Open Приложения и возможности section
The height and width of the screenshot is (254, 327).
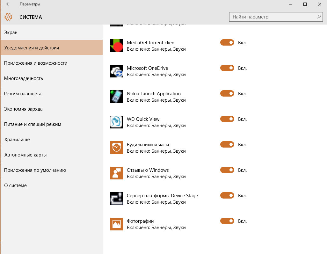(x=52, y=63)
